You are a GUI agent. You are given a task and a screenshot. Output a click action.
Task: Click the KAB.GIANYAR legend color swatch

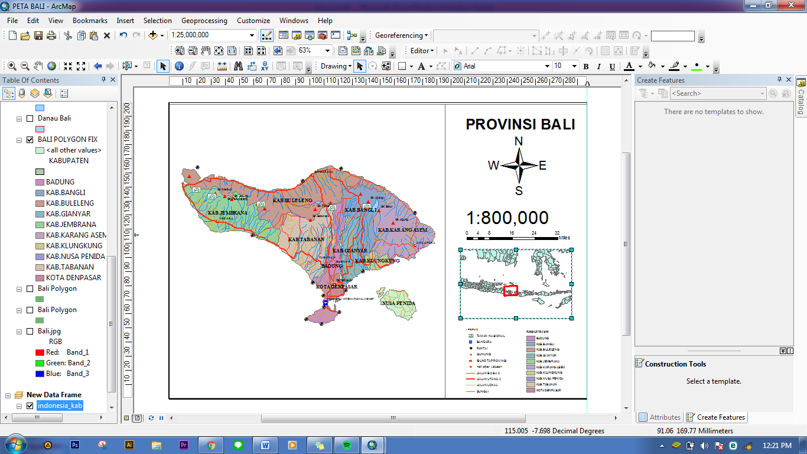[40, 214]
